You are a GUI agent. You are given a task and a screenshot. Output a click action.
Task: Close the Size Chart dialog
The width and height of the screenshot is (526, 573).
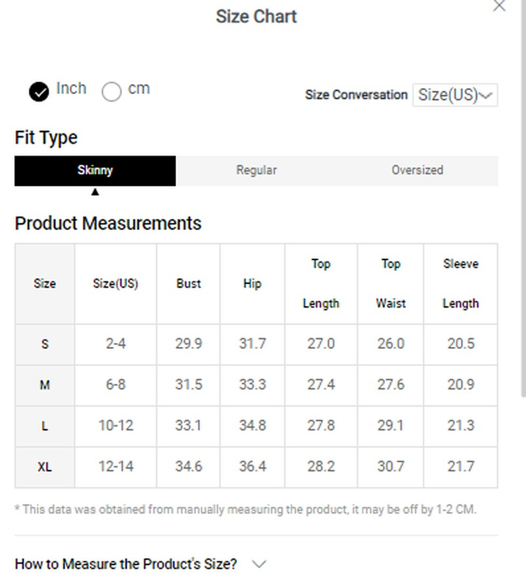tap(499, 6)
